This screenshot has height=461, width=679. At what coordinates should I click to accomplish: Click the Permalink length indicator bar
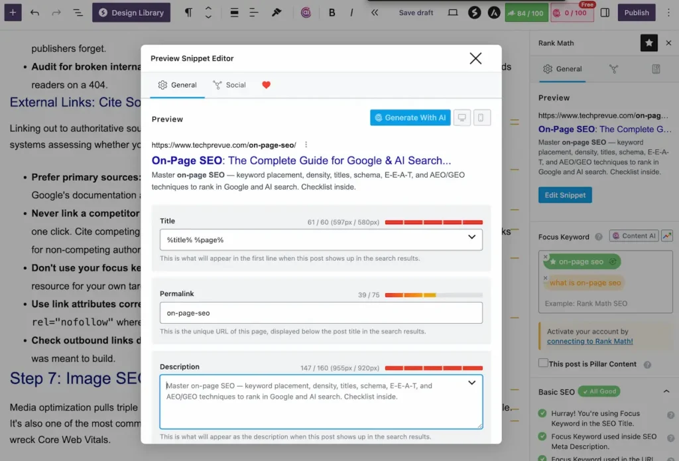pos(434,295)
